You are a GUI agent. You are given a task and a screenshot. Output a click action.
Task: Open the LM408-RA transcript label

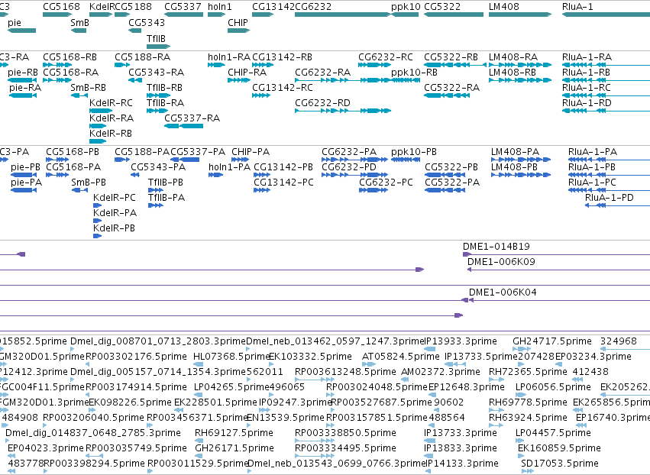(x=513, y=57)
